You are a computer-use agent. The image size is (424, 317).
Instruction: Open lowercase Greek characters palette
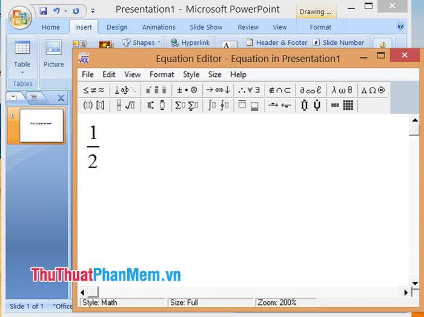[342, 90]
